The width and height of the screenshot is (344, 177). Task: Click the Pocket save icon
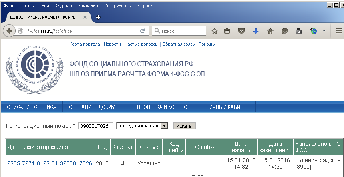pyautogui.click(x=241, y=31)
